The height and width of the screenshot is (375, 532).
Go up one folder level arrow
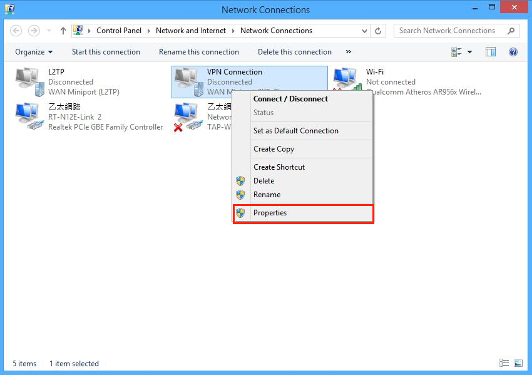(63, 31)
